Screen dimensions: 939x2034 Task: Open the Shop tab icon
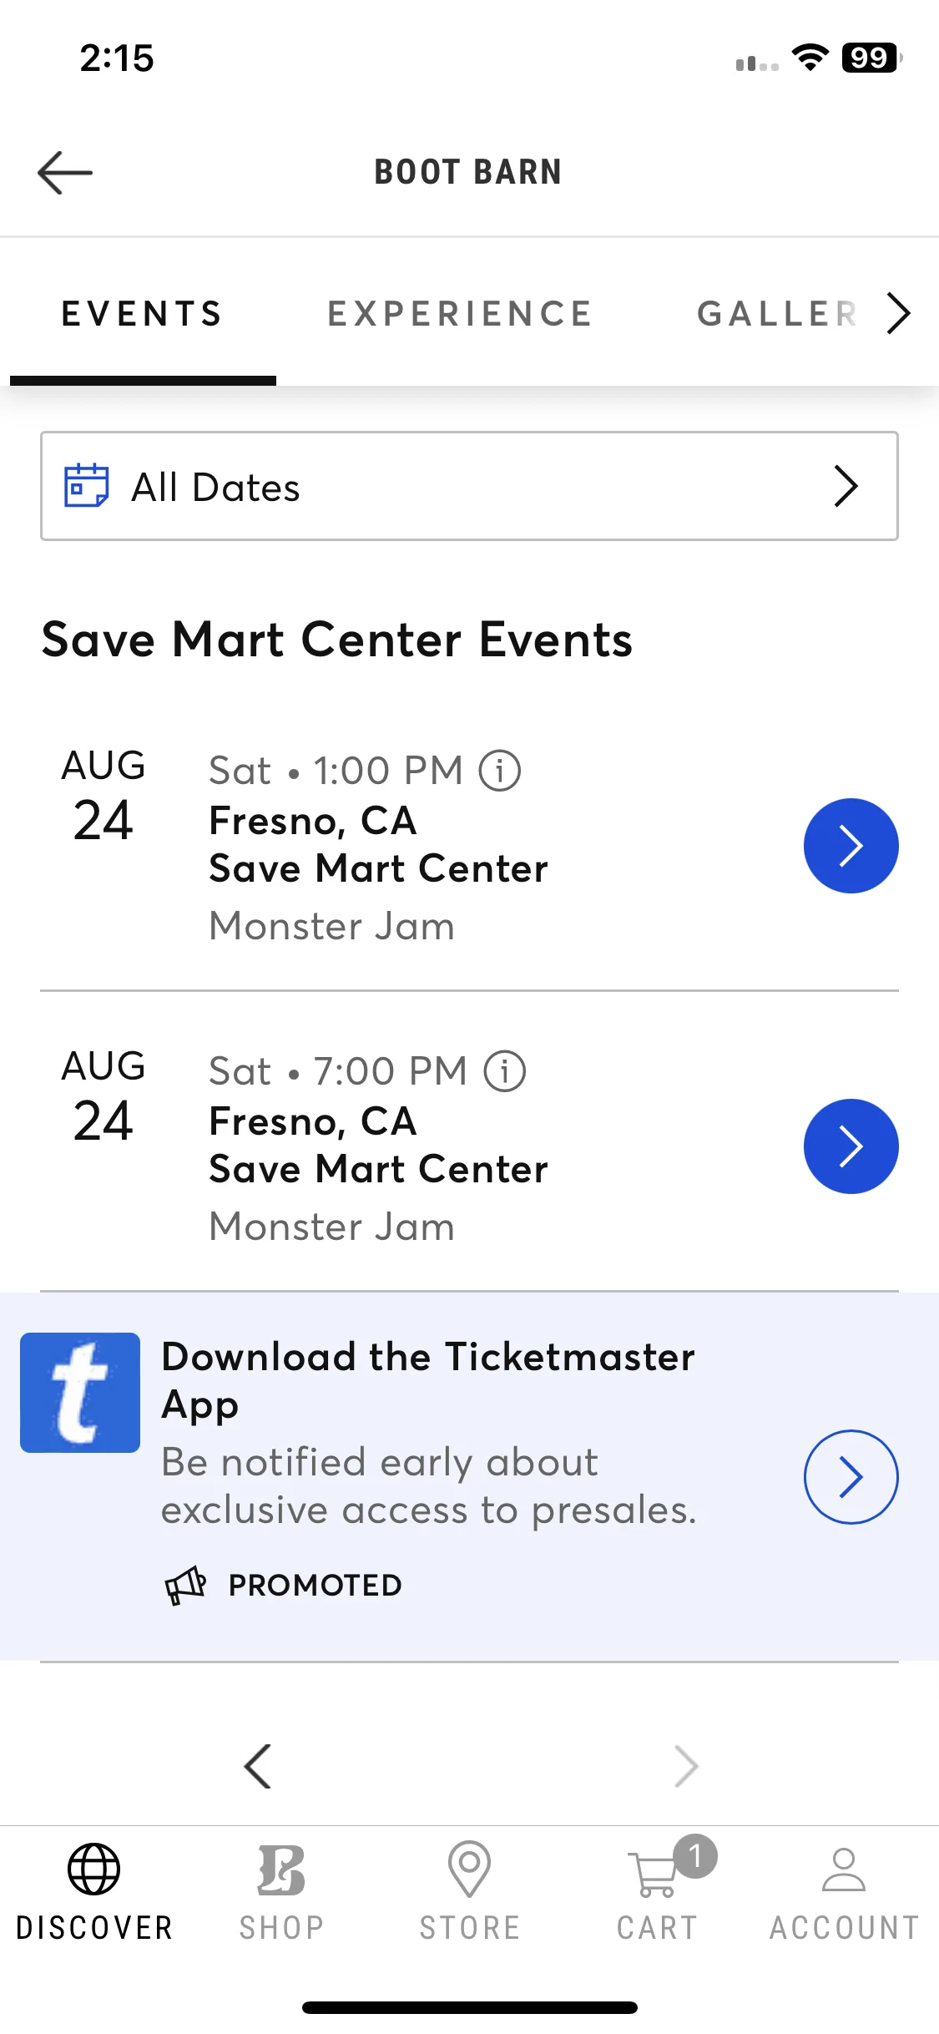click(281, 1870)
